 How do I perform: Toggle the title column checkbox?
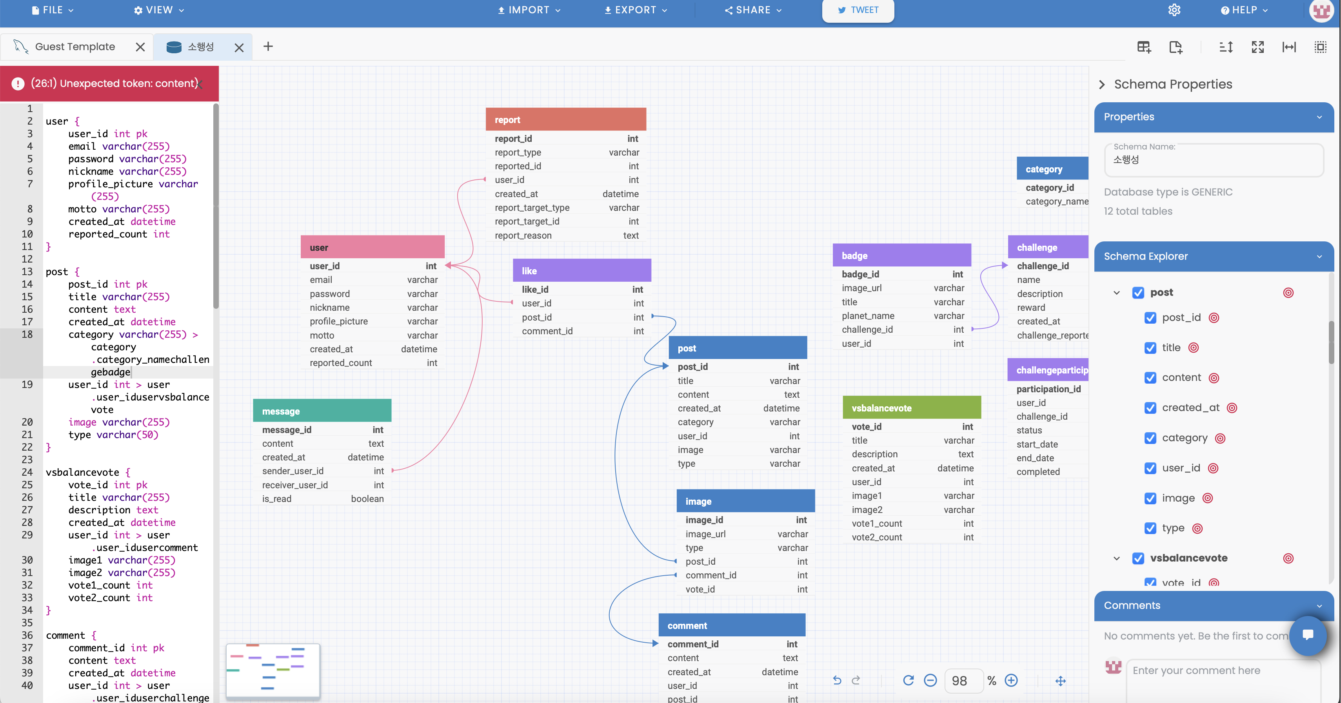[1150, 348]
